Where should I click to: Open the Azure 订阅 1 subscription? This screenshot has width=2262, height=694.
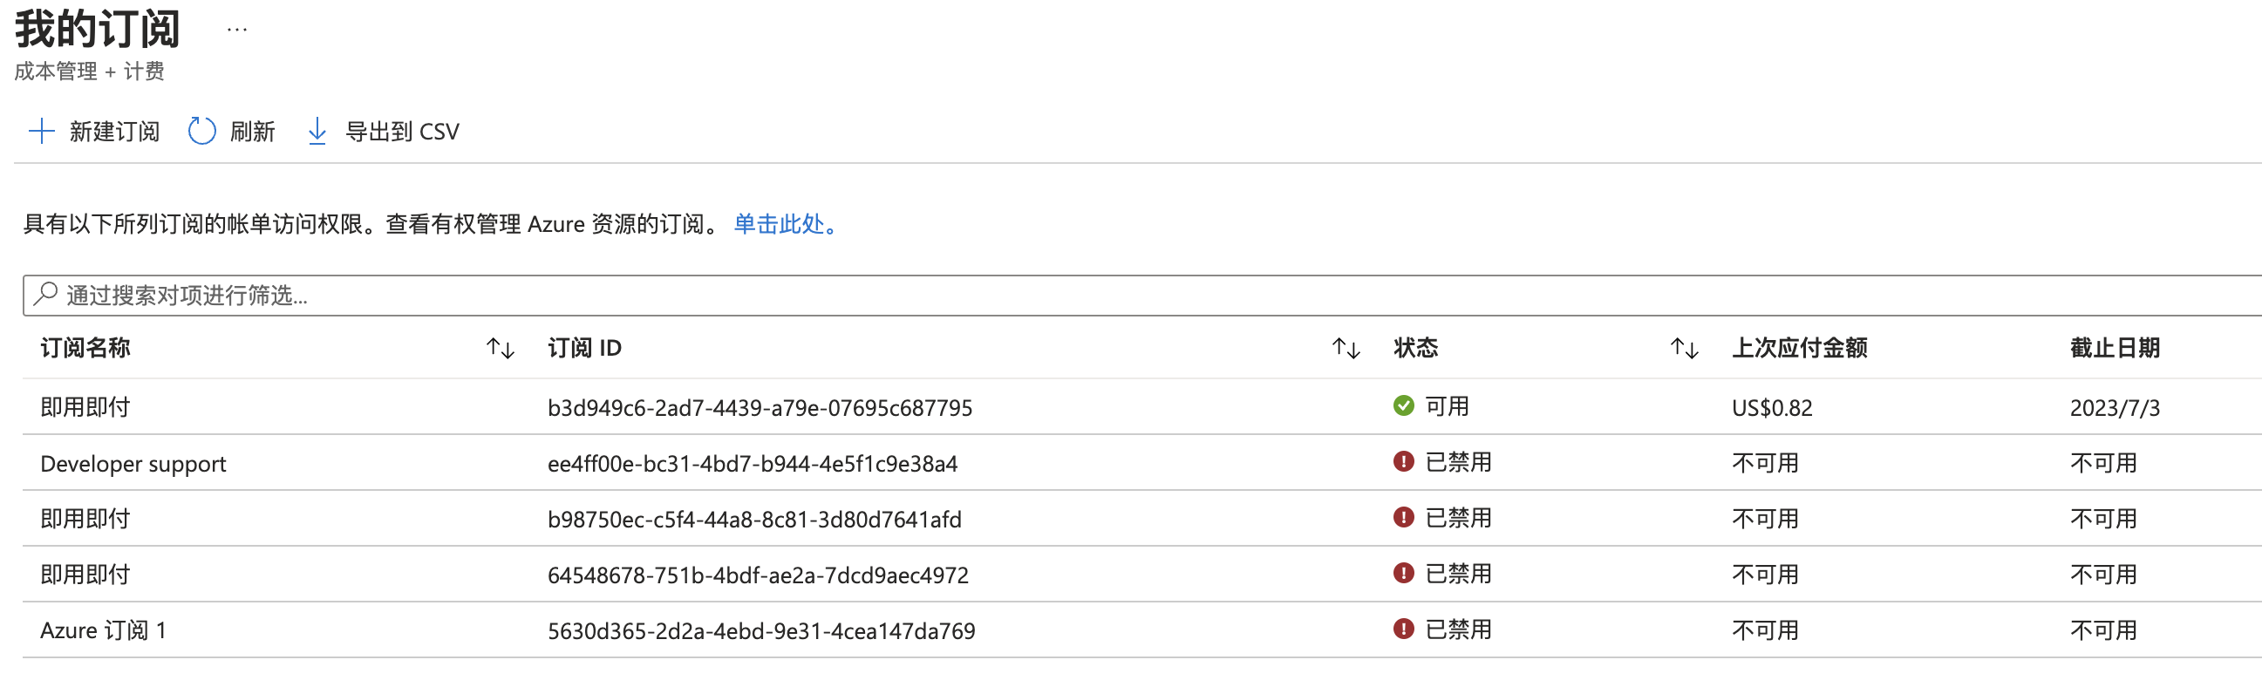pos(104,630)
